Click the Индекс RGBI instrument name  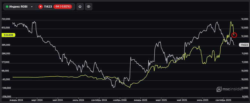click(18, 7)
